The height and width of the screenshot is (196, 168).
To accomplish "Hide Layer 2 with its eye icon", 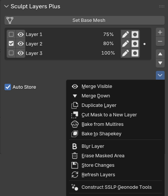I will click(x=20, y=44).
